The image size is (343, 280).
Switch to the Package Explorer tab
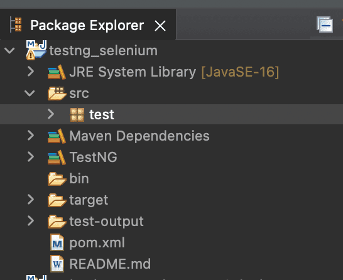click(x=87, y=25)
